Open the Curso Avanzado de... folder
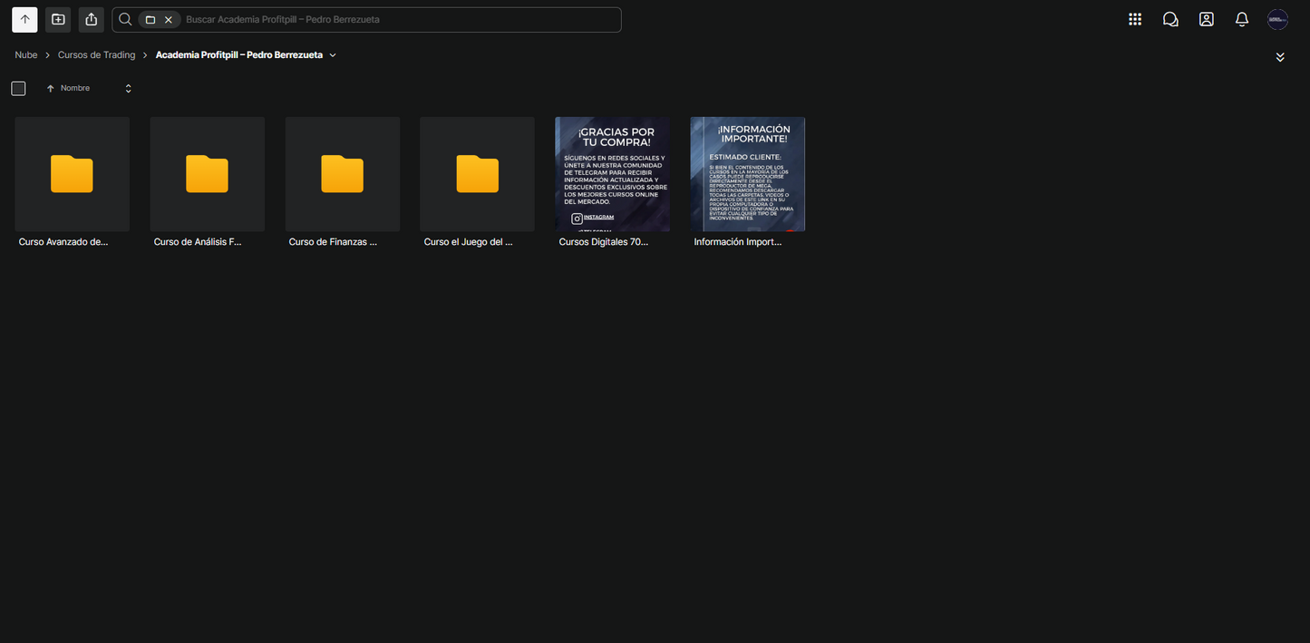The height and width of the screenshot is (643, 1310). click(x=73, y=174)
